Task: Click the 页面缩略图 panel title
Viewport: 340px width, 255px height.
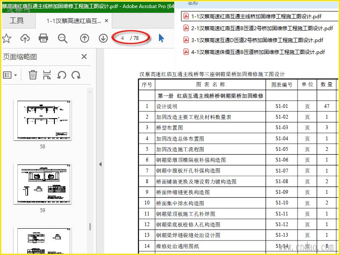Action: pos(20,57)
